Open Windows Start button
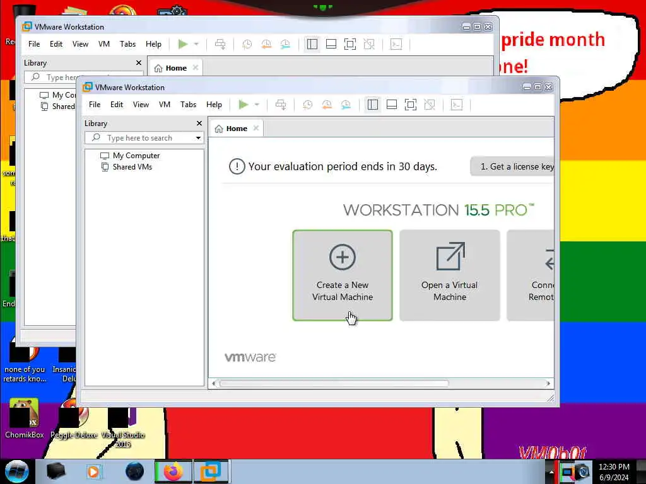This screenshot has height=484, width=646. point(17,471)
